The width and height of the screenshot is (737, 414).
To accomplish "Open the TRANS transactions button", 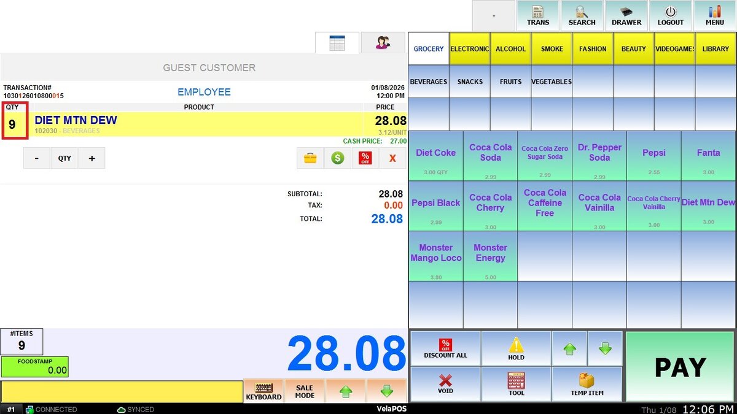I will (x=538, y=16).
